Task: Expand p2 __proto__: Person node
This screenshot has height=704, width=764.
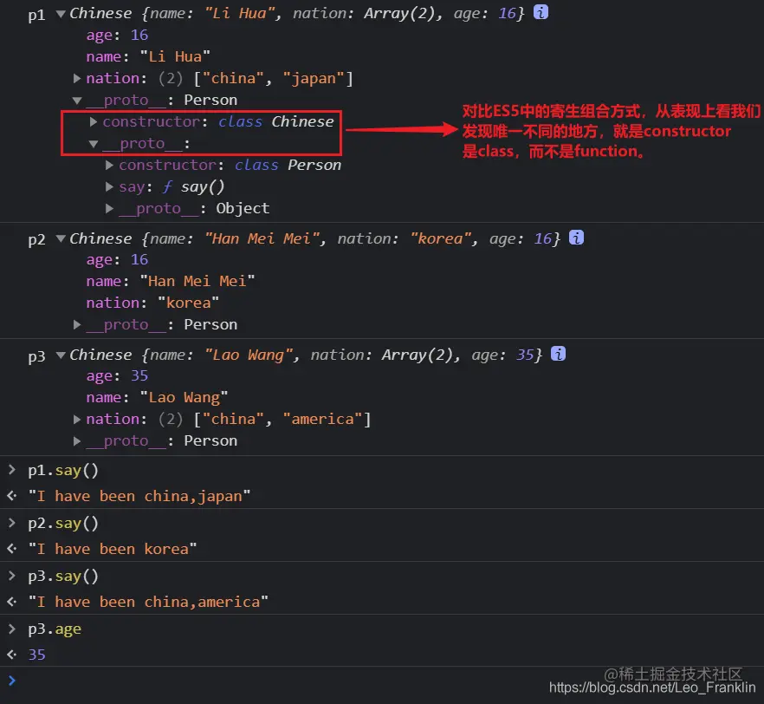Action: [x=76, y=324]
